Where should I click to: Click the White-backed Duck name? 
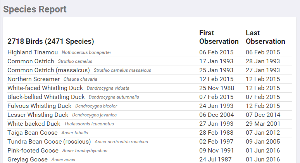coord(34,124)
